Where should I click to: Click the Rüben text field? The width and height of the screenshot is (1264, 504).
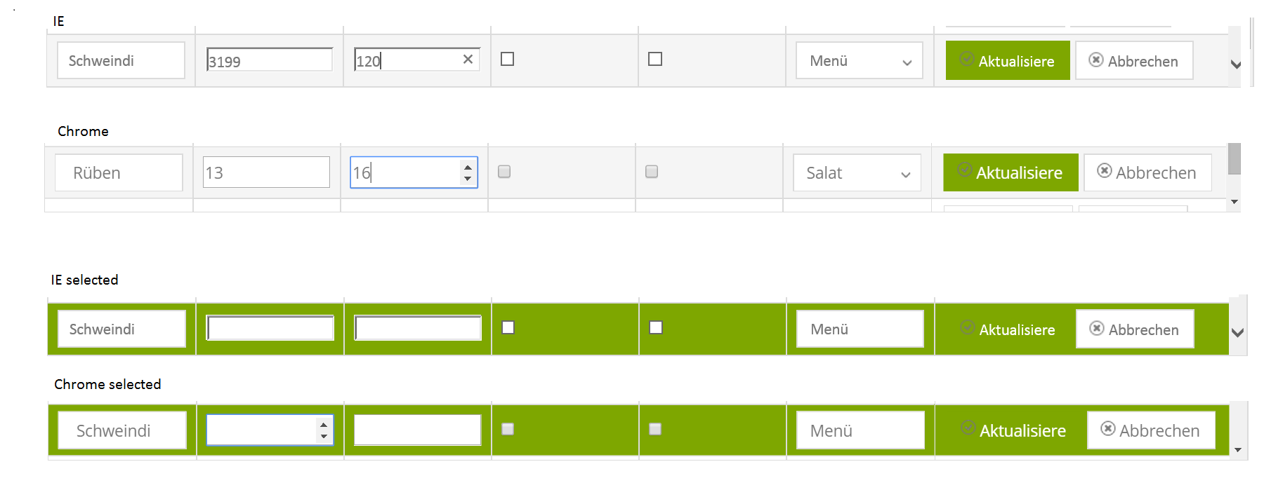coord(119,173)
